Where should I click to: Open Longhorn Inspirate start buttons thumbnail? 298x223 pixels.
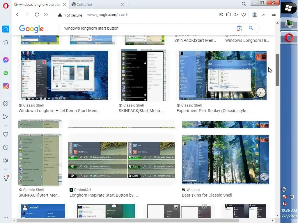[x=122, y=160]
